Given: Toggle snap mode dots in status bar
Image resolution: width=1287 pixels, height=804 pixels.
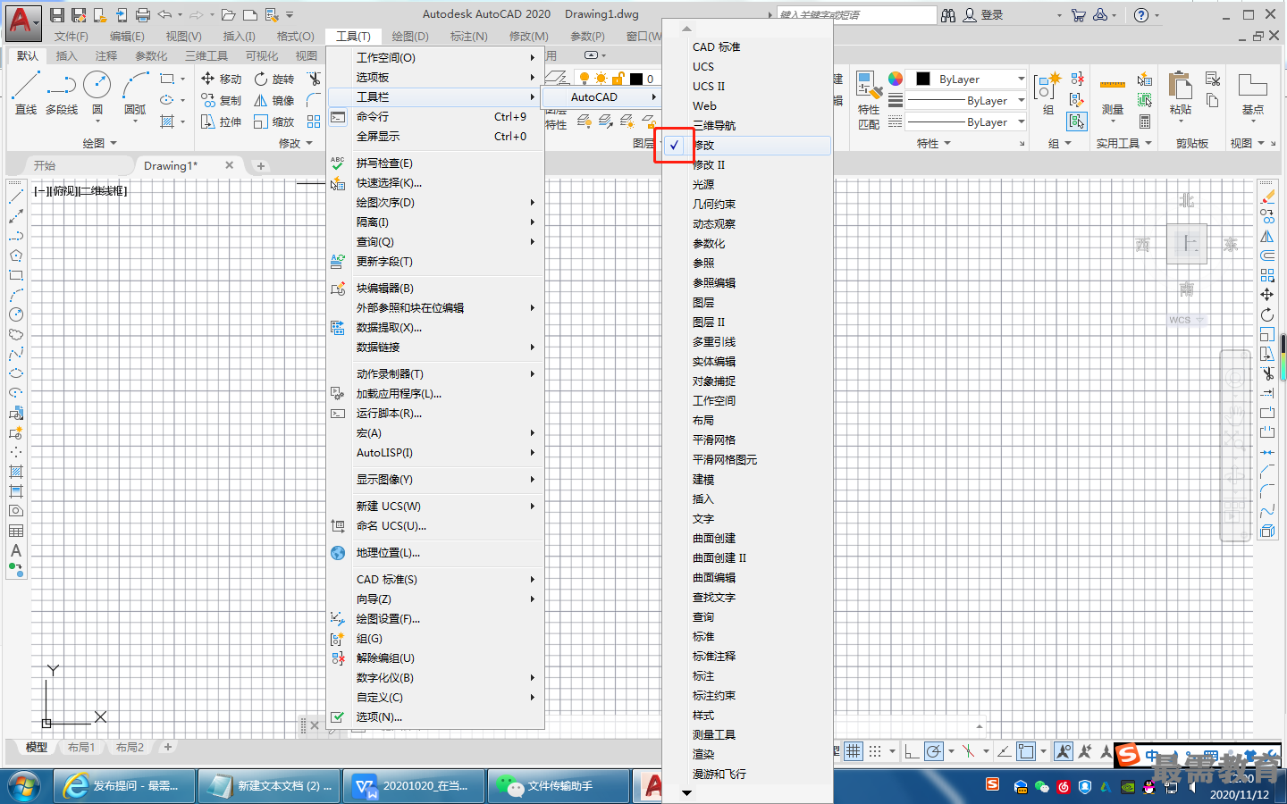Looking at the screenshot, I should click(x=875, y=751).
